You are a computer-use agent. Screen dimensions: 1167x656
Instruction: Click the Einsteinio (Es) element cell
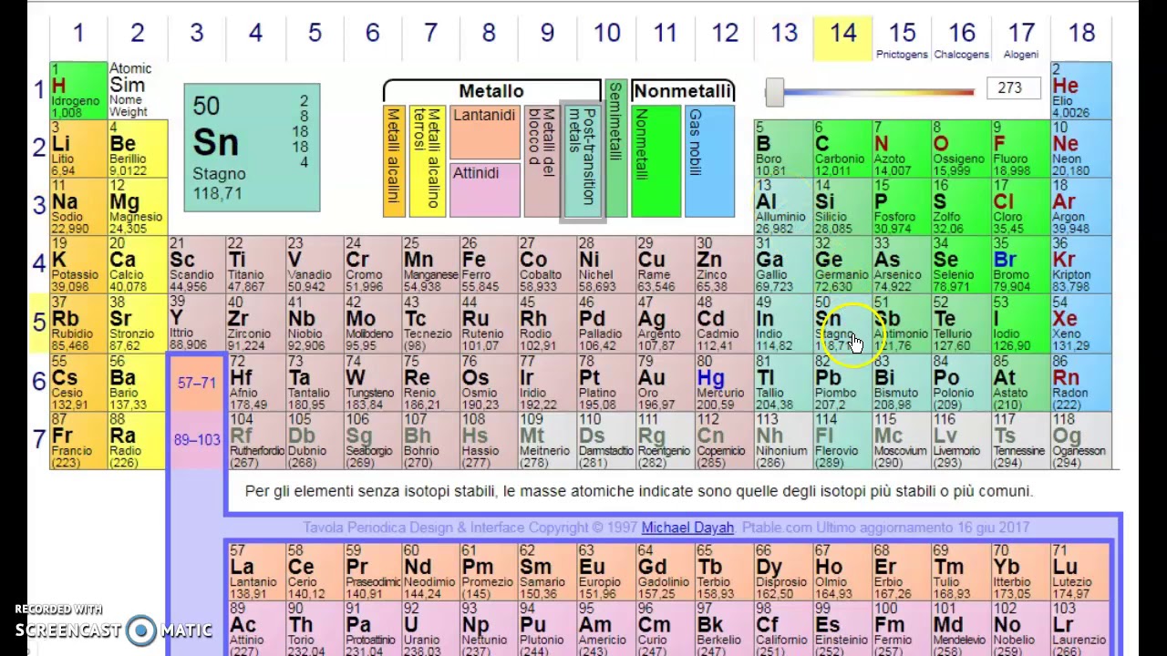(842, 630)
